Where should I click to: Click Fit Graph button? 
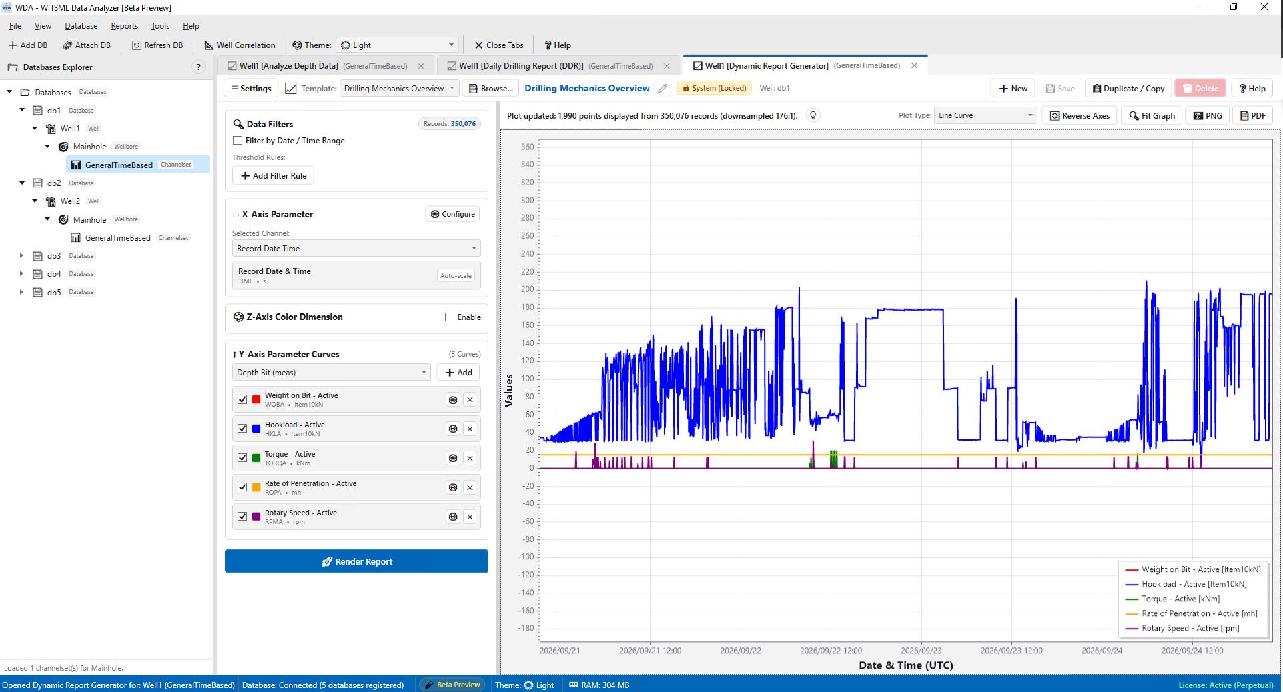pyautogui.click(x=1152, y=115)
